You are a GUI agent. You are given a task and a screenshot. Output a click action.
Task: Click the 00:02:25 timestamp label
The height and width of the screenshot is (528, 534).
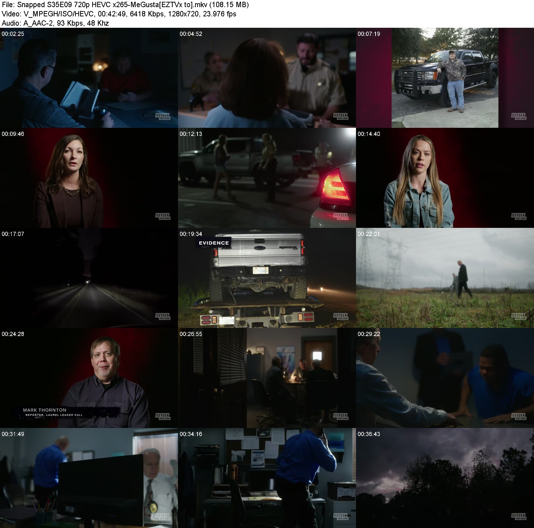(x=13, y=34)
